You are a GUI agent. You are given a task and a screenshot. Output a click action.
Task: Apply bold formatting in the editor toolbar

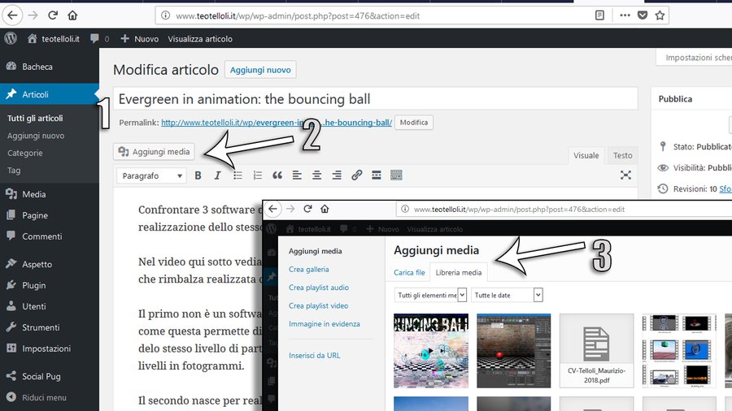point(198,175)
